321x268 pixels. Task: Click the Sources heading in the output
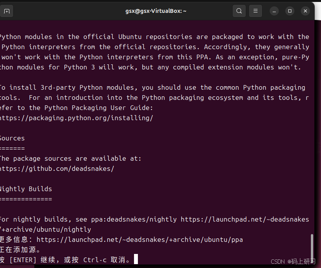(x=12, y=138)
